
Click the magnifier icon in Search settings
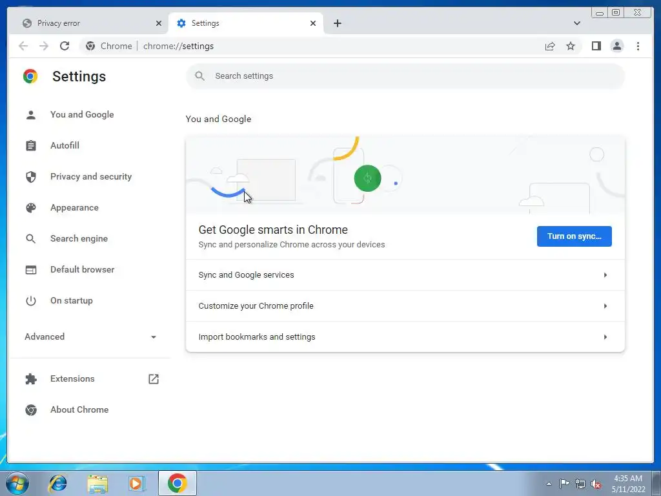click(200, 76)
